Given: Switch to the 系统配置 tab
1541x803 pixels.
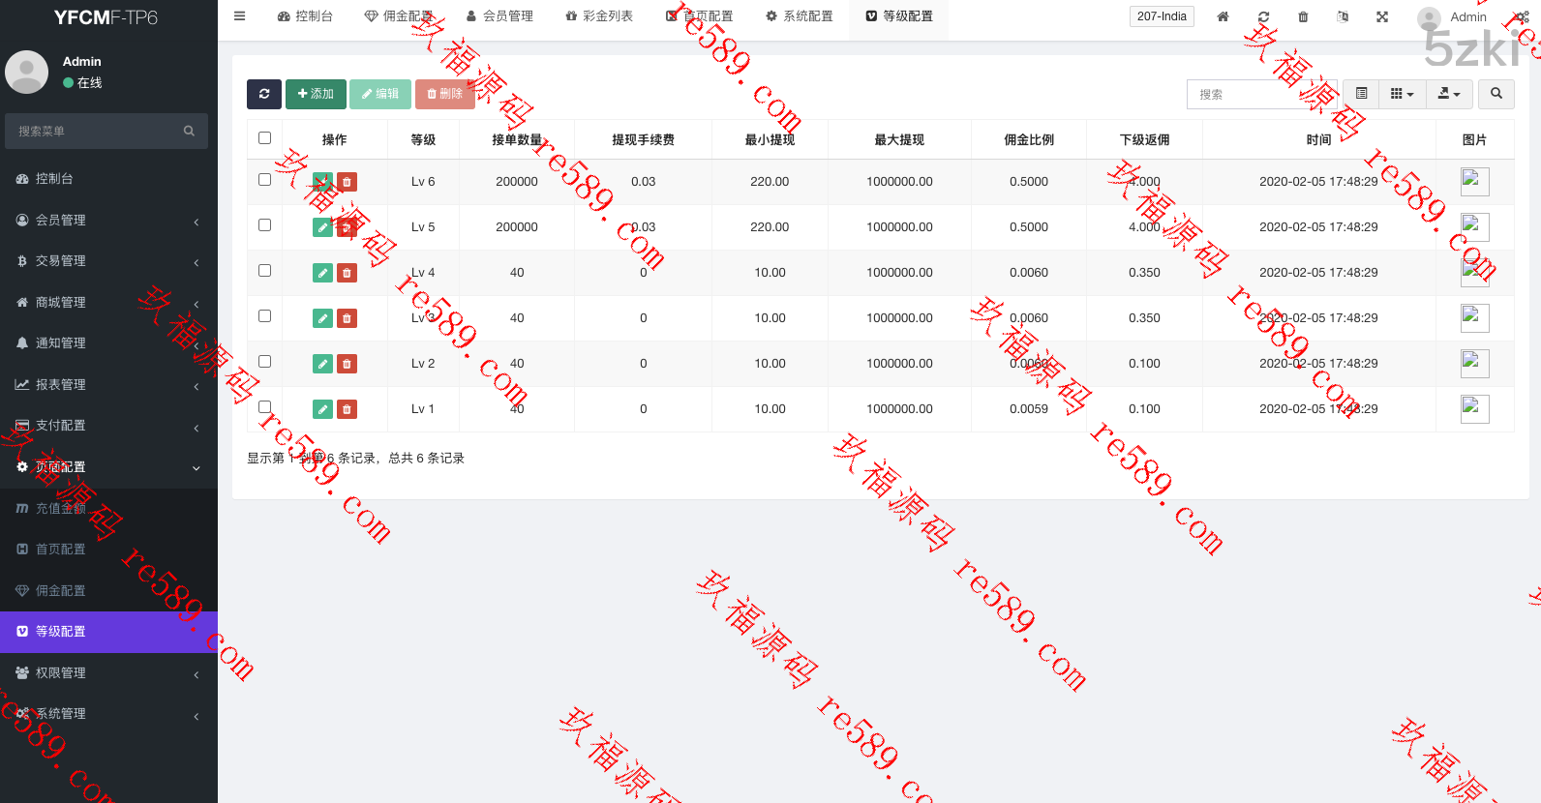Looking at the screenshot, I should click(800, 16).
